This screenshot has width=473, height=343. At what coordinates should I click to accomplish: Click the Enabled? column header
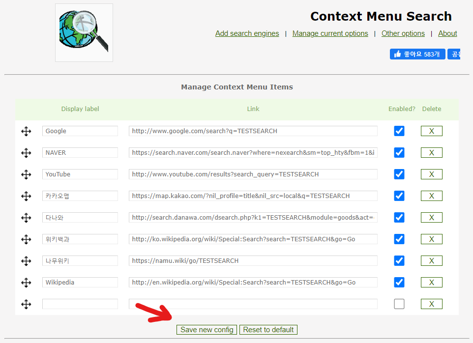point(402,109)
